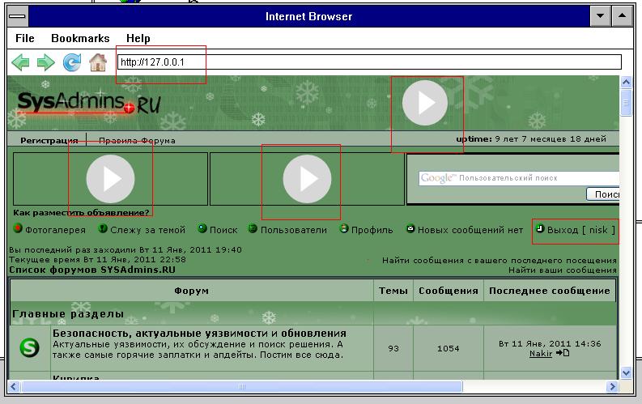Click the Google search input field
This screenshot has width=642, height=404.
tap(519, 178)
